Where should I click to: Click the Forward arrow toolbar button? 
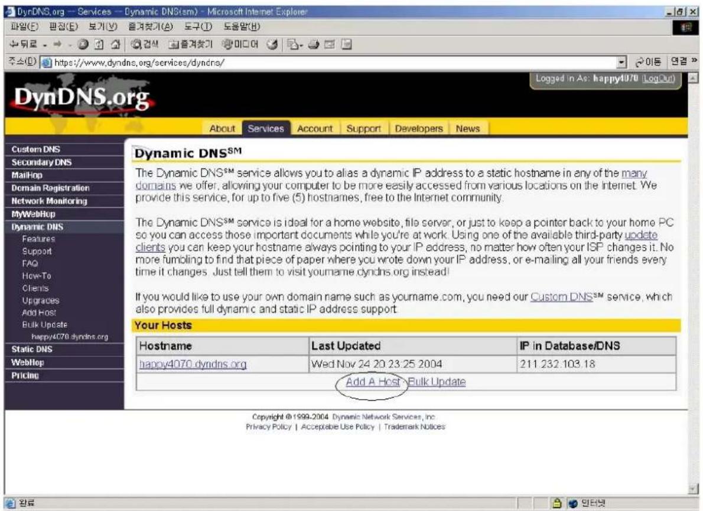click(57, 44)
